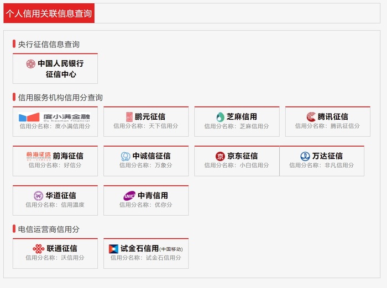Click the text 信用分名称：试金石信用分
The height and width of the screenshot is (288, 387).
pyautogui.click(x=145, y=258)
